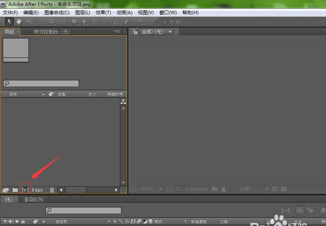
Task: Select the arrow Selection tool
Action: pyautogui.click(x=9, y=21)
